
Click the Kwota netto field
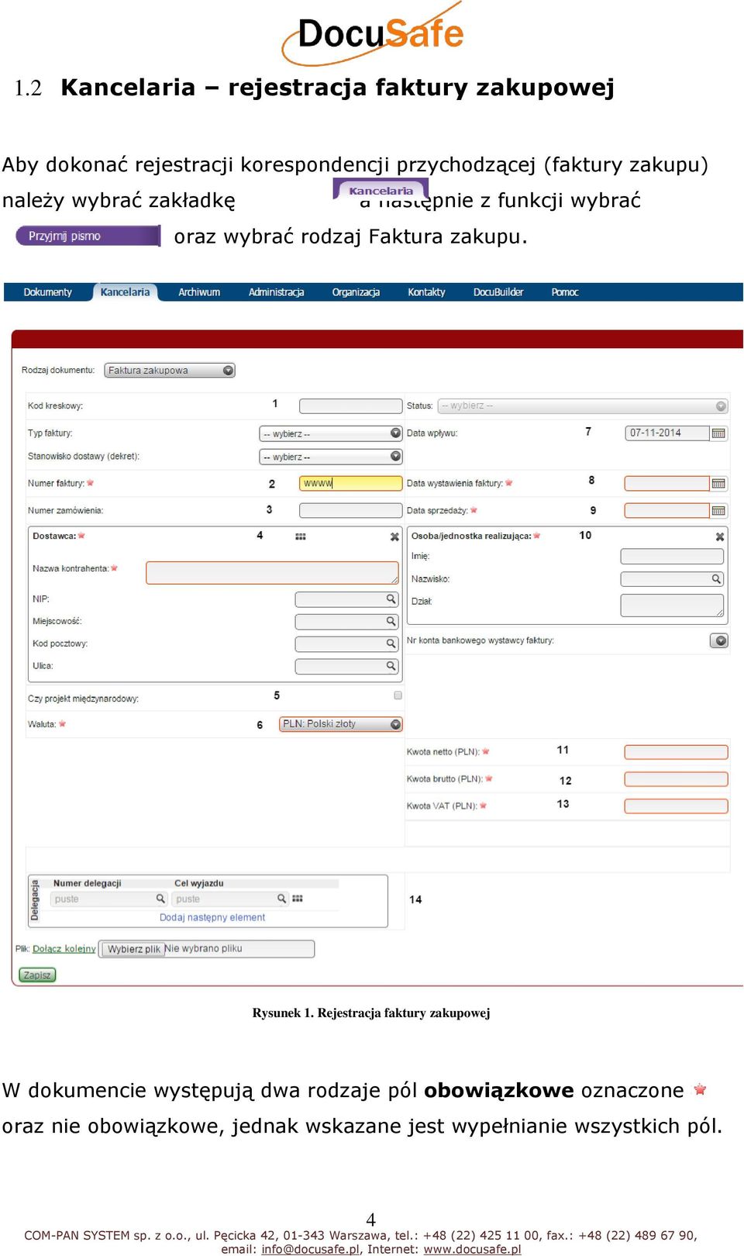[677, 752]
